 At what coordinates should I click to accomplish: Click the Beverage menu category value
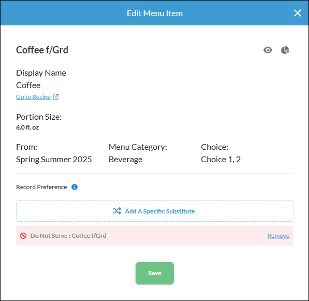[x=126, y=160]
